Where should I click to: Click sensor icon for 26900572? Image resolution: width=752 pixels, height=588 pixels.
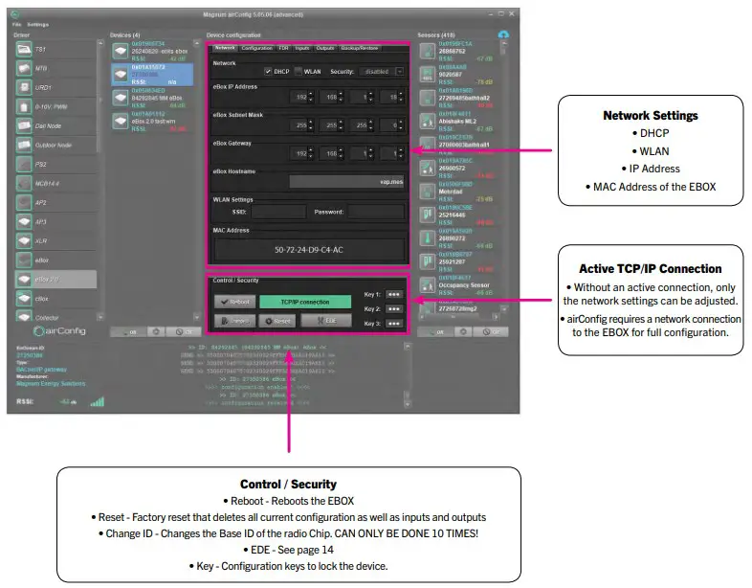428,168
